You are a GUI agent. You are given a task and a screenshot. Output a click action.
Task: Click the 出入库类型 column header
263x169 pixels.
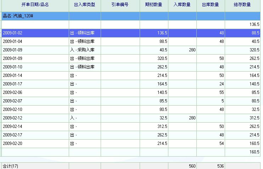[85, 5]
